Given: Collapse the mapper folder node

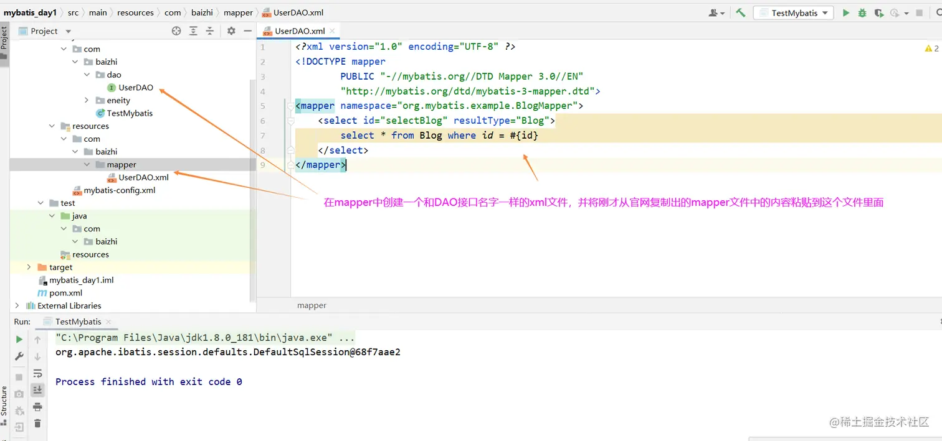Looking at the screenshot, I should 87,165.
